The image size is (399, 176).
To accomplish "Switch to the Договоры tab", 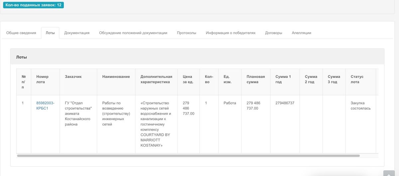I will coord(274,33).
